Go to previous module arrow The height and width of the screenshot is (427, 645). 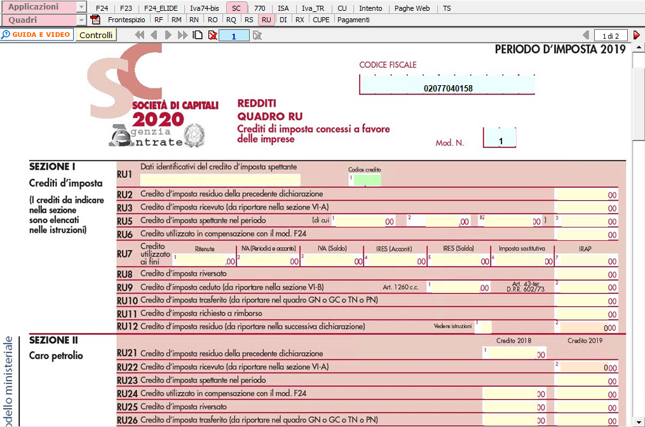coord(154,36)
